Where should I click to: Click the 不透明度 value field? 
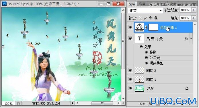pyautogui.click(x=185, y=10)
